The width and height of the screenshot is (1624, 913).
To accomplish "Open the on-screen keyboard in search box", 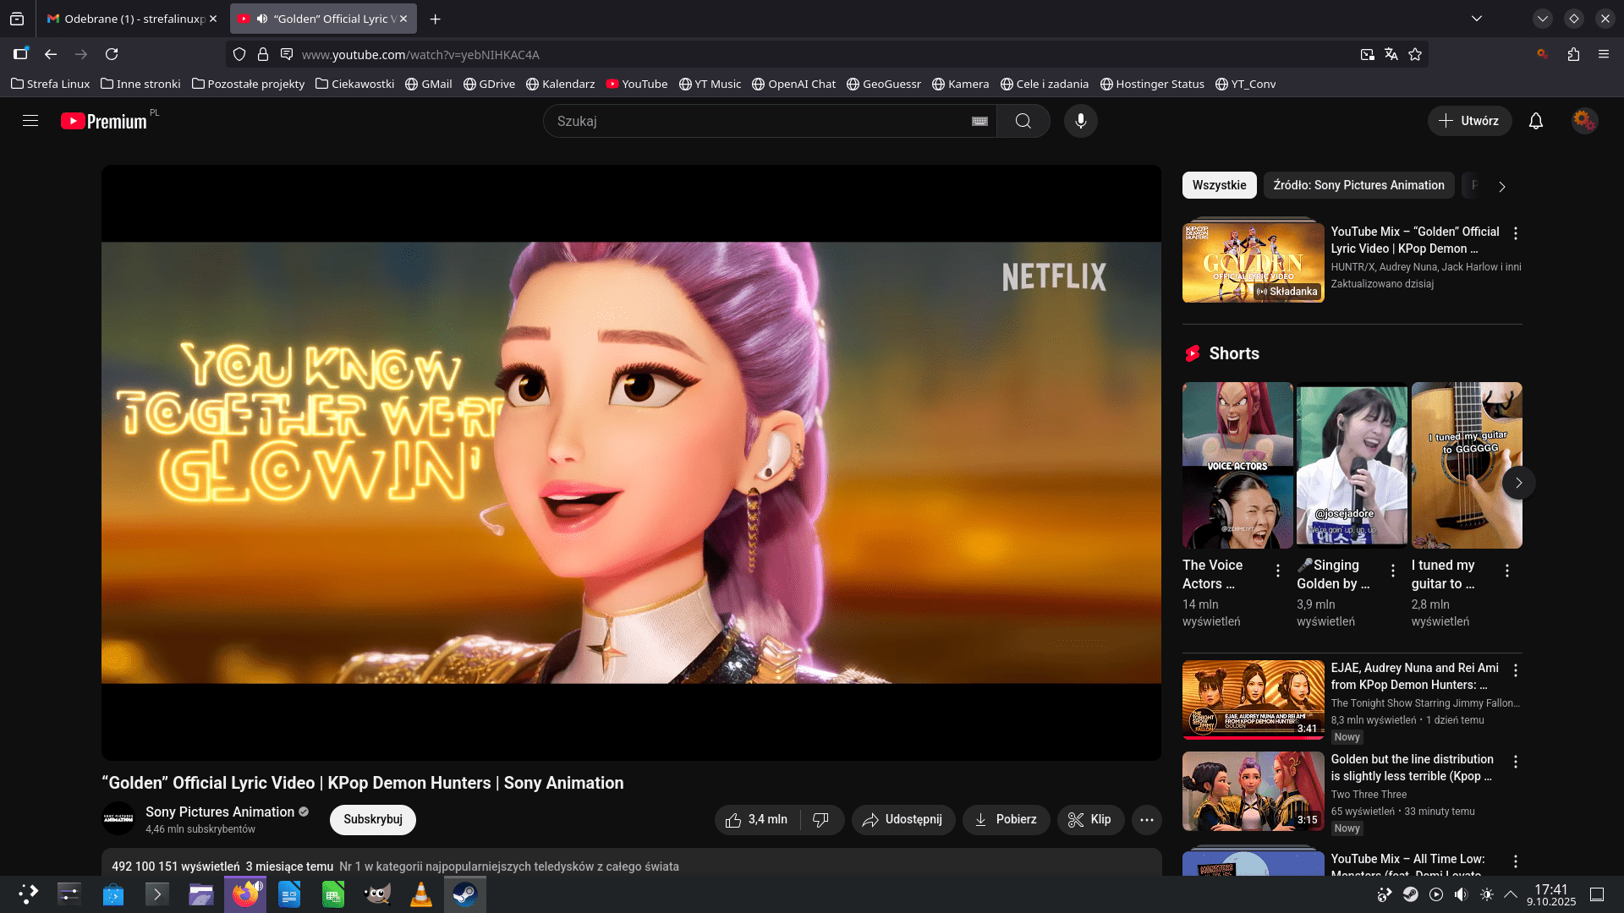I will [979, 121].
